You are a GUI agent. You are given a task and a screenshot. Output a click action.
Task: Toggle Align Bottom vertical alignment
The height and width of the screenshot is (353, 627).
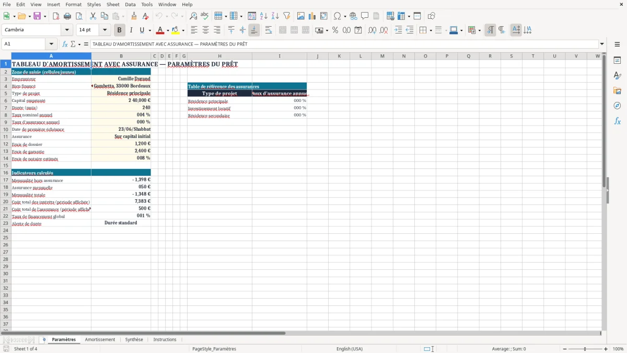click(254, 30)
